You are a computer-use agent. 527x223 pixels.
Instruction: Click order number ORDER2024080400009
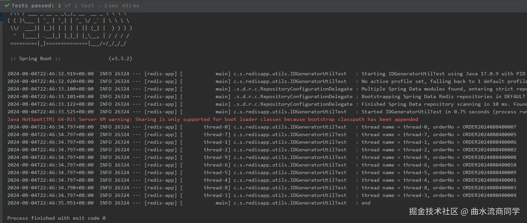pyautogui.click(x=489, y=172)
